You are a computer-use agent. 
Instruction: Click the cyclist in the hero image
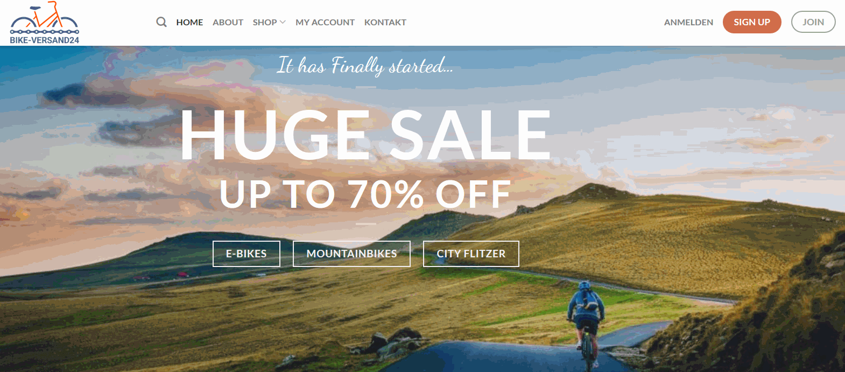click(587, 323)
